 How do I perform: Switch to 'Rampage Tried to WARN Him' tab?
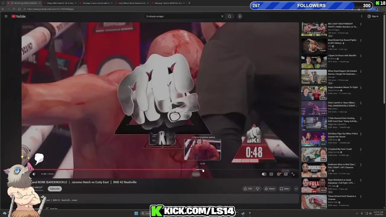point(168,3)
